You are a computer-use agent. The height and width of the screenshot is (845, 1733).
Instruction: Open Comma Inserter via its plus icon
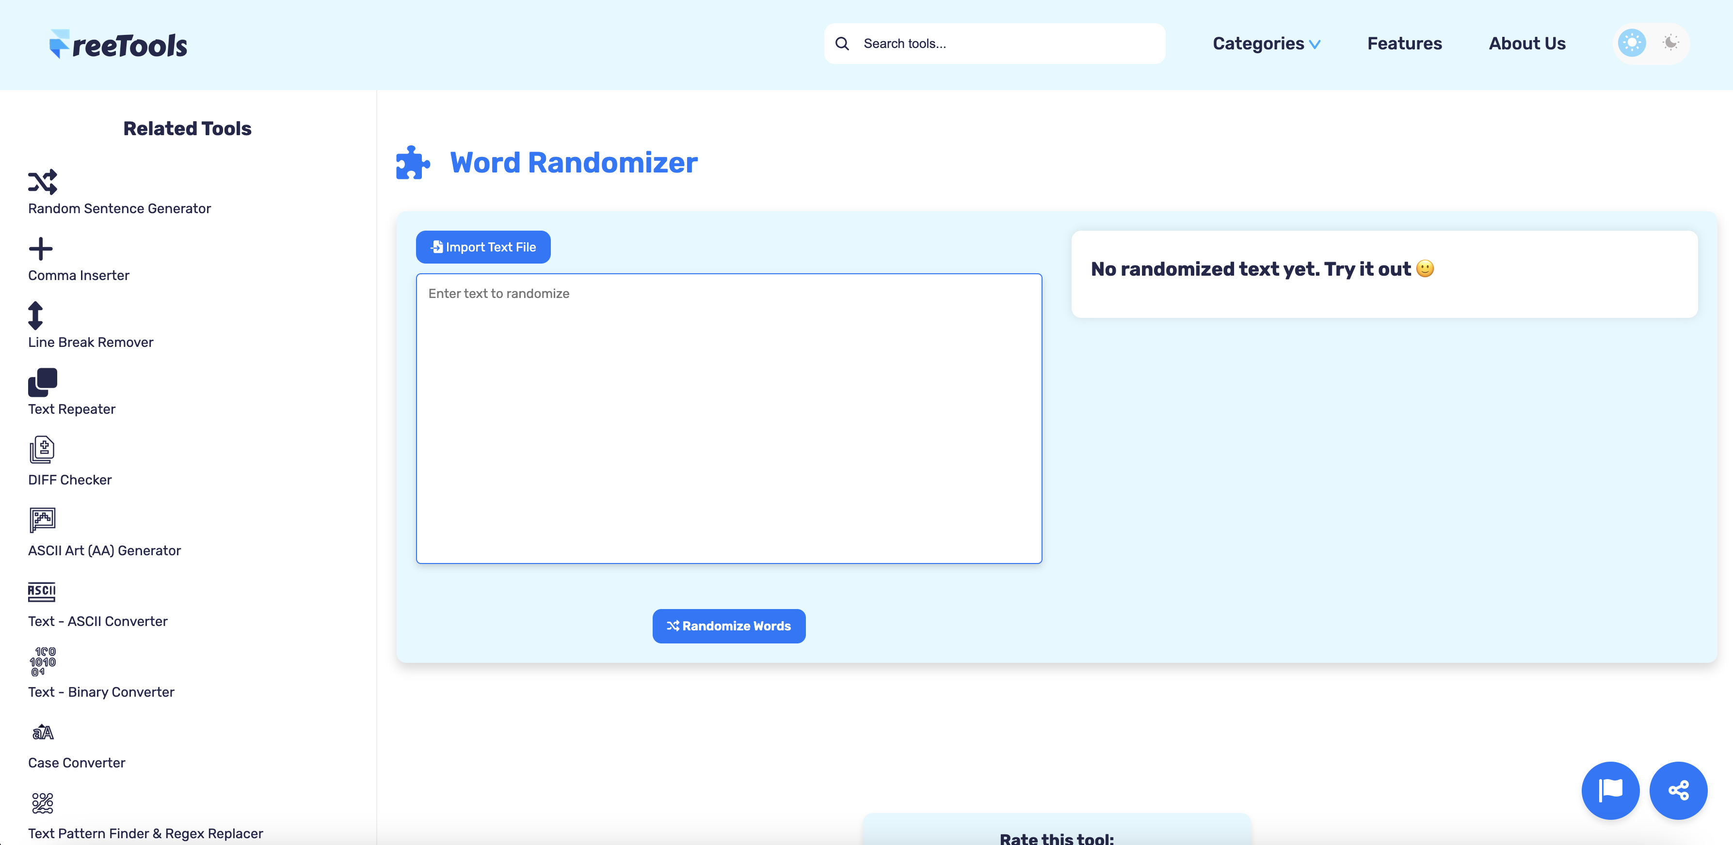pos(41,248)
